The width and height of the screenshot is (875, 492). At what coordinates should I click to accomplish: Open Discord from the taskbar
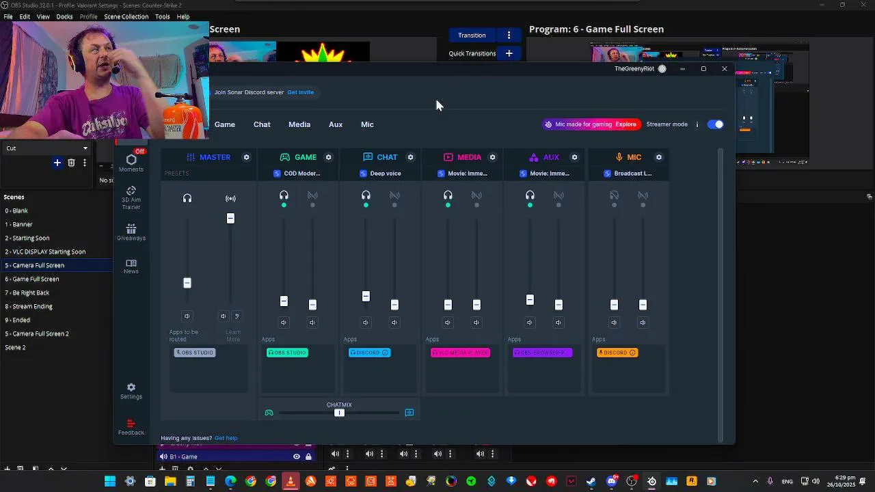[612, 481]
